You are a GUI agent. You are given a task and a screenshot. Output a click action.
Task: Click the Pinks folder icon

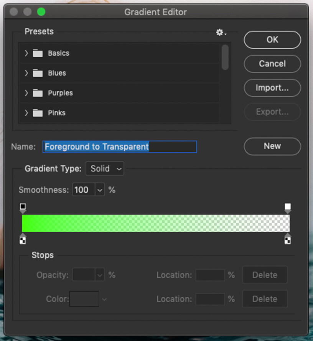[37, 112]
